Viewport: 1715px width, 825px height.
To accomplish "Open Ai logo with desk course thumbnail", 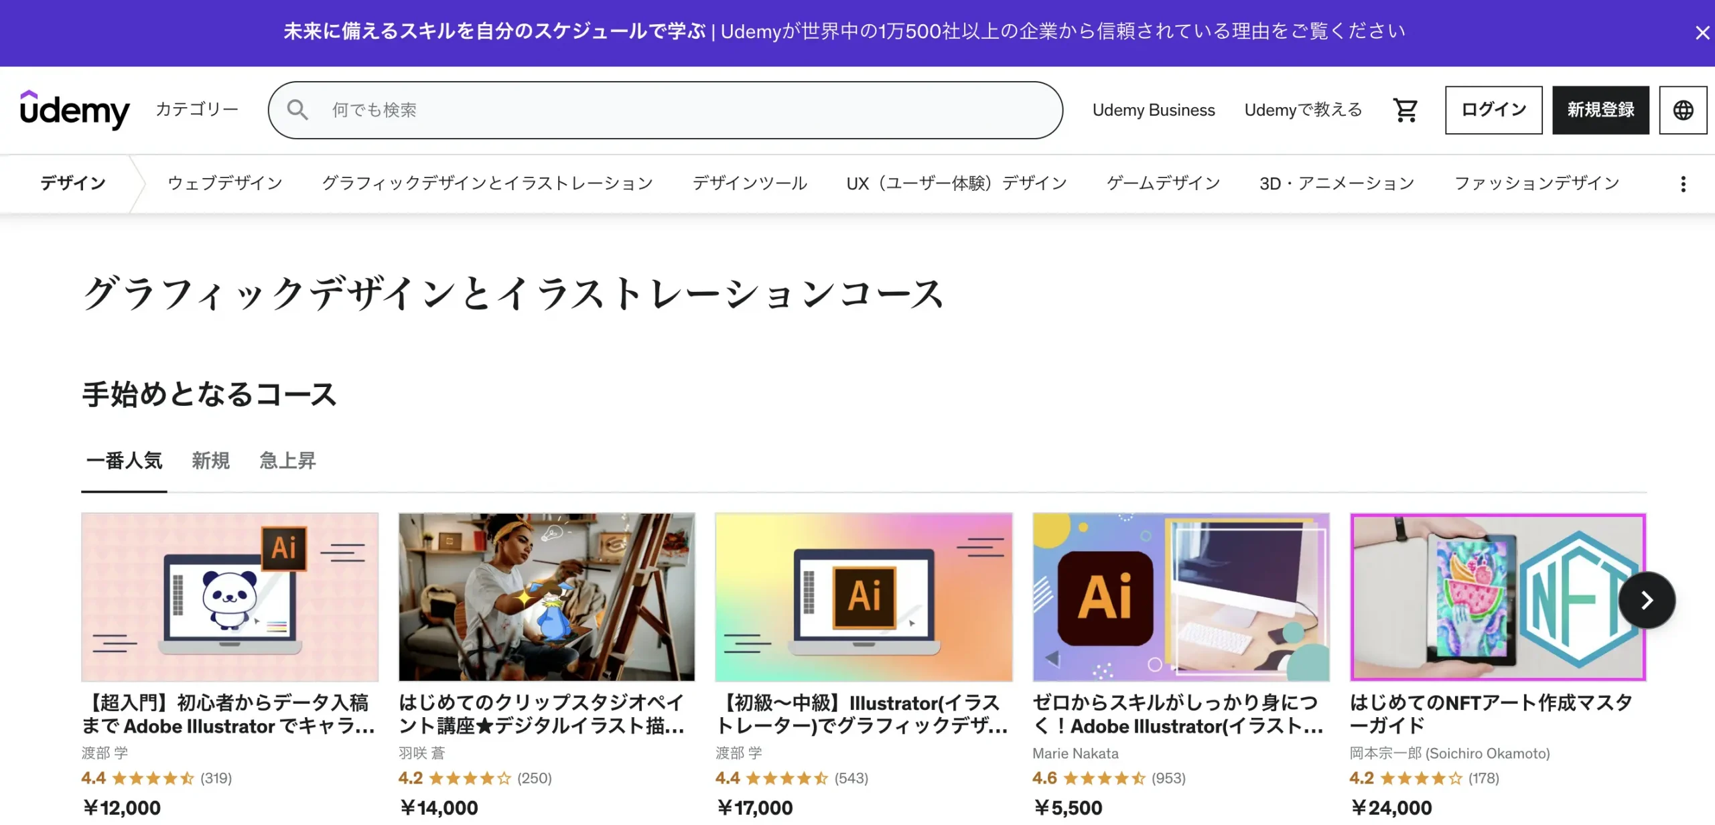I will click(1181, 597).
